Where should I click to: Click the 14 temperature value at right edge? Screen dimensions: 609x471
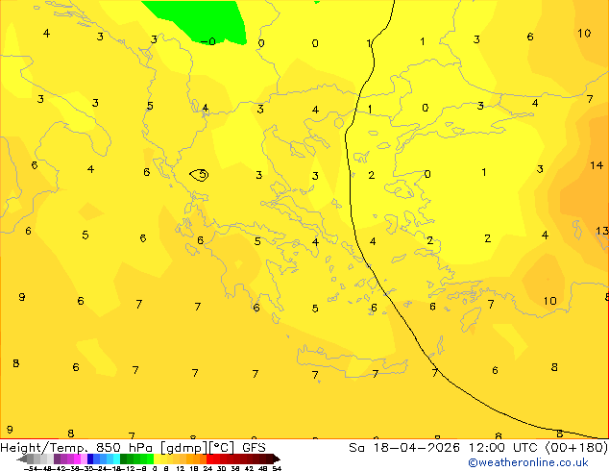point(597,165)
